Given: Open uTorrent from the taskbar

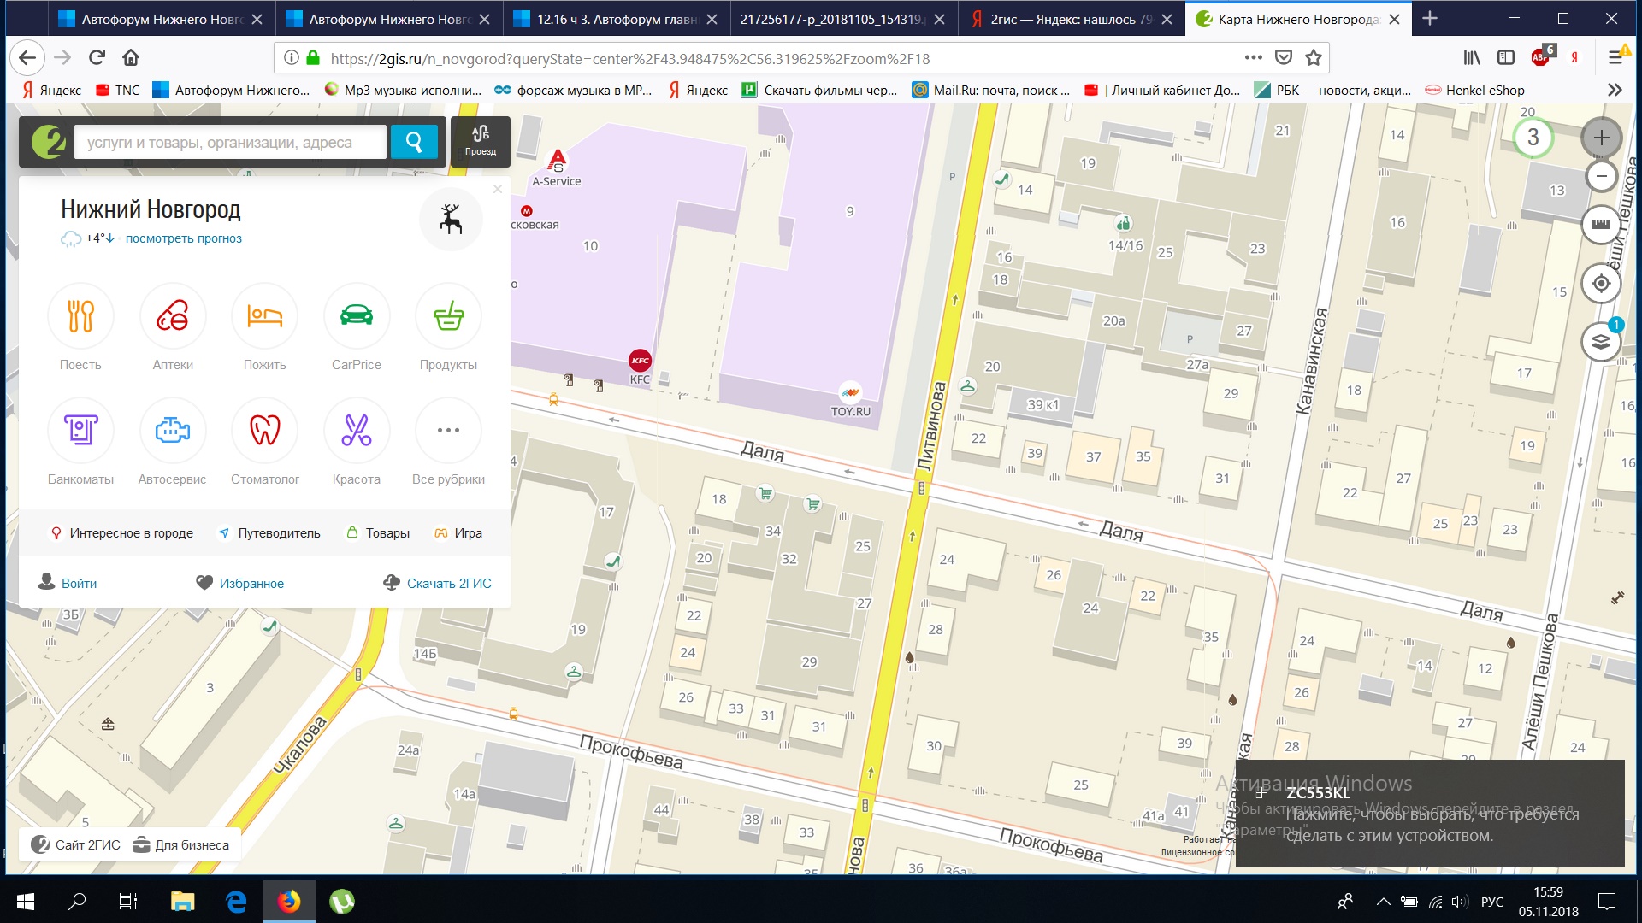Looking at the screenshot, I should click(x=341, y=901).
